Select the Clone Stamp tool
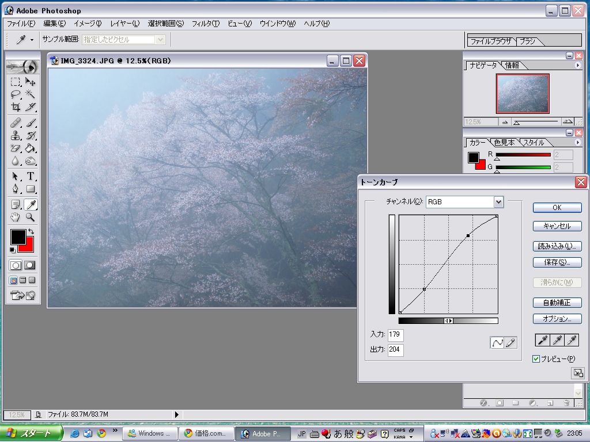The height and width of the screenshot is (442, 590). point(16,135)
